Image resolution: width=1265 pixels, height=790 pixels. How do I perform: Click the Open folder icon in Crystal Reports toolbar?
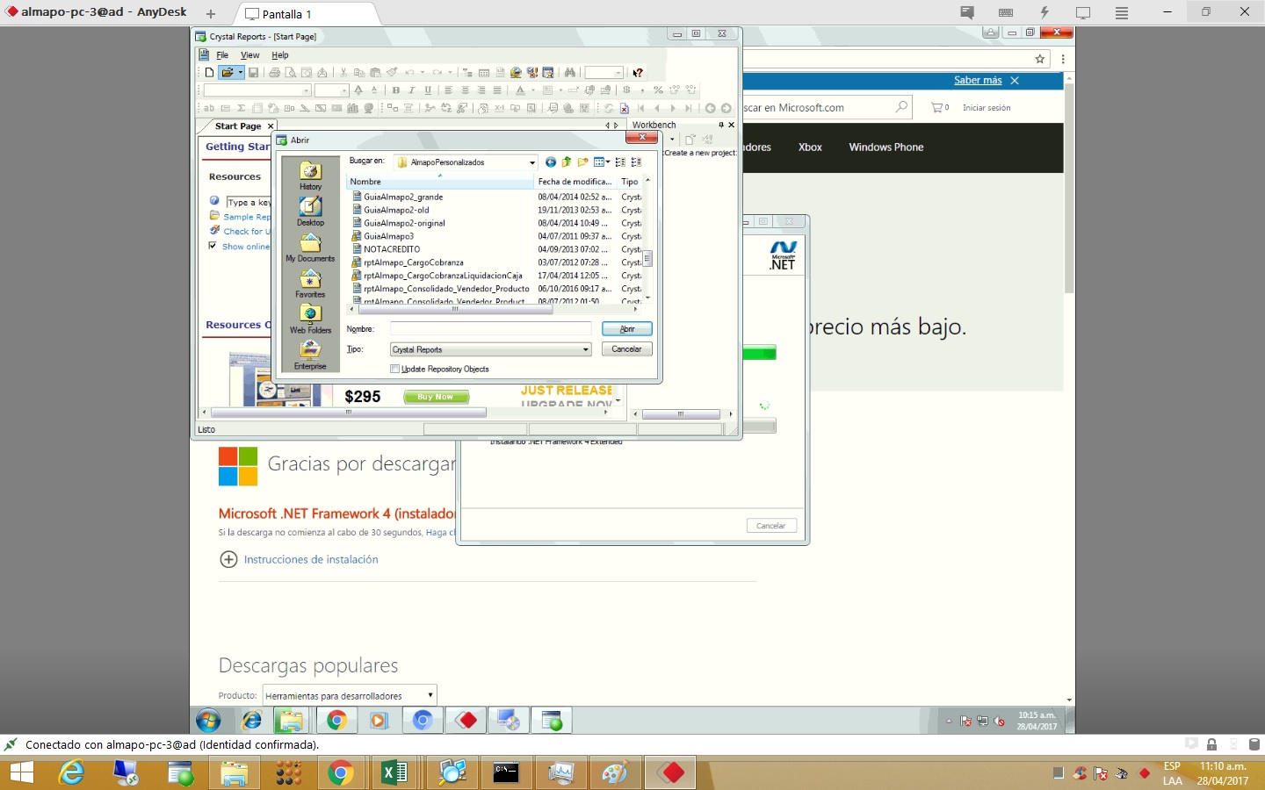pos(227,73)
